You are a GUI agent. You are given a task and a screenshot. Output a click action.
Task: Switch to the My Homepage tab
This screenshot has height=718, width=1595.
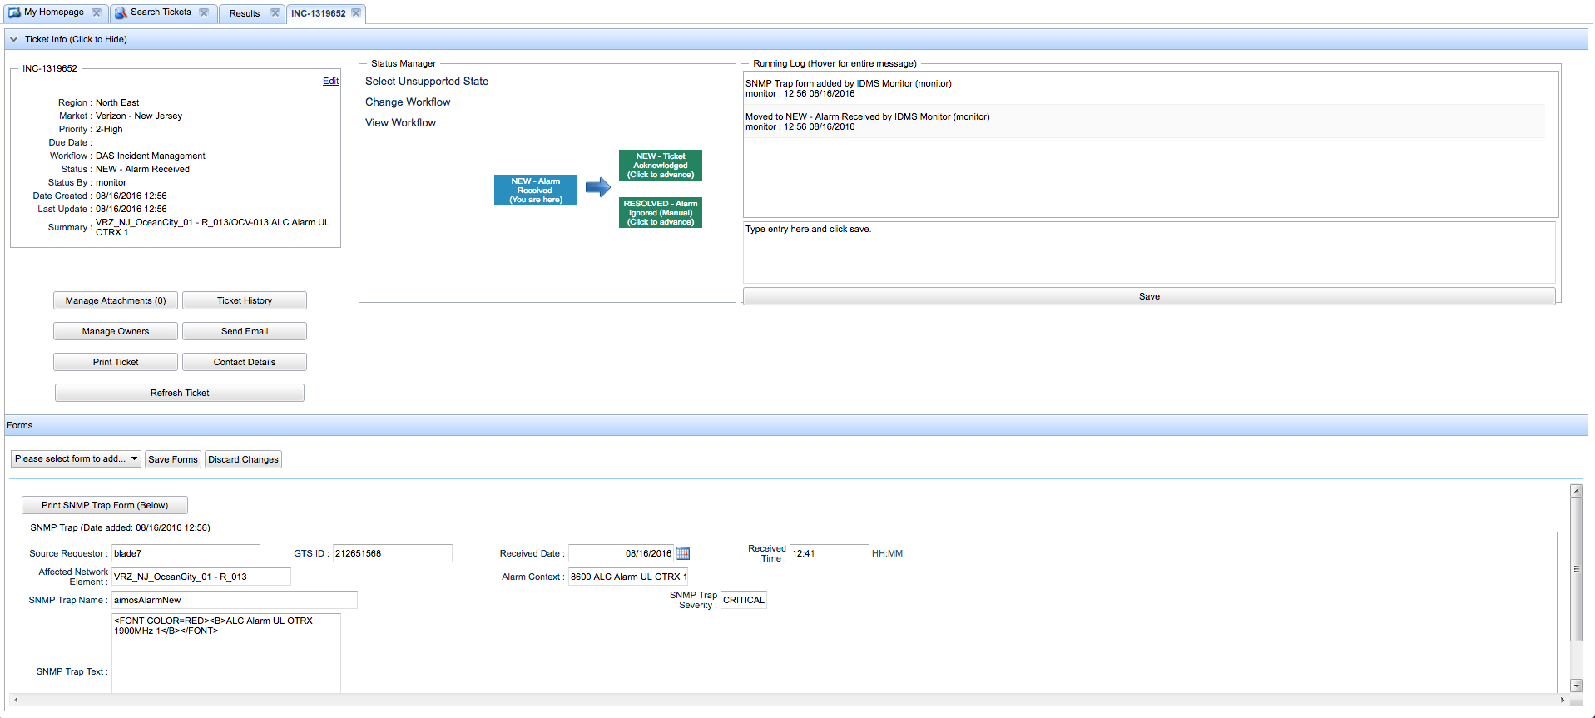tap(54, 12)
